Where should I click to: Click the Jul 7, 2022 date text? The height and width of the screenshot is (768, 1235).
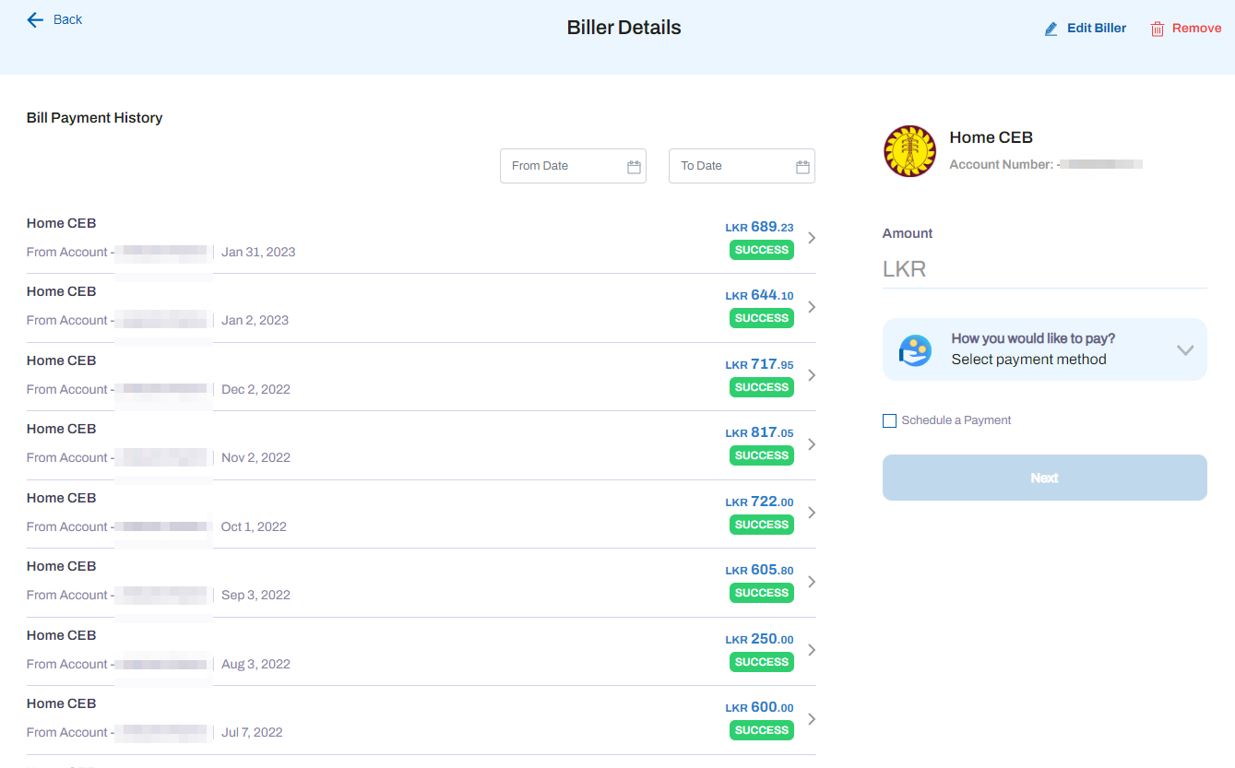[x=253, y=733]
